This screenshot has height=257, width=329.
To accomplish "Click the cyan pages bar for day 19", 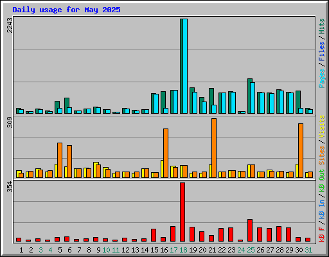I will click(195, 103).
